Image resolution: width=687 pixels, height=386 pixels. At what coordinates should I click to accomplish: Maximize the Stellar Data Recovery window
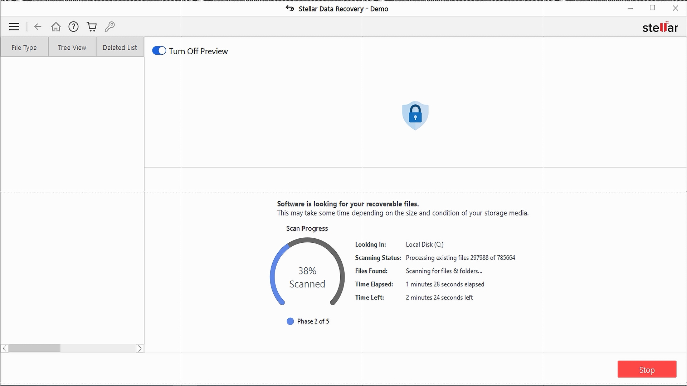pos(652,8)
